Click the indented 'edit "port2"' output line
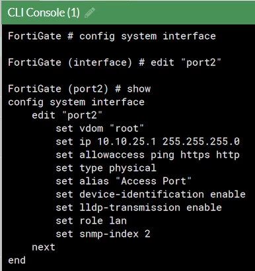The image size is (255, 271). pos(67,115)
